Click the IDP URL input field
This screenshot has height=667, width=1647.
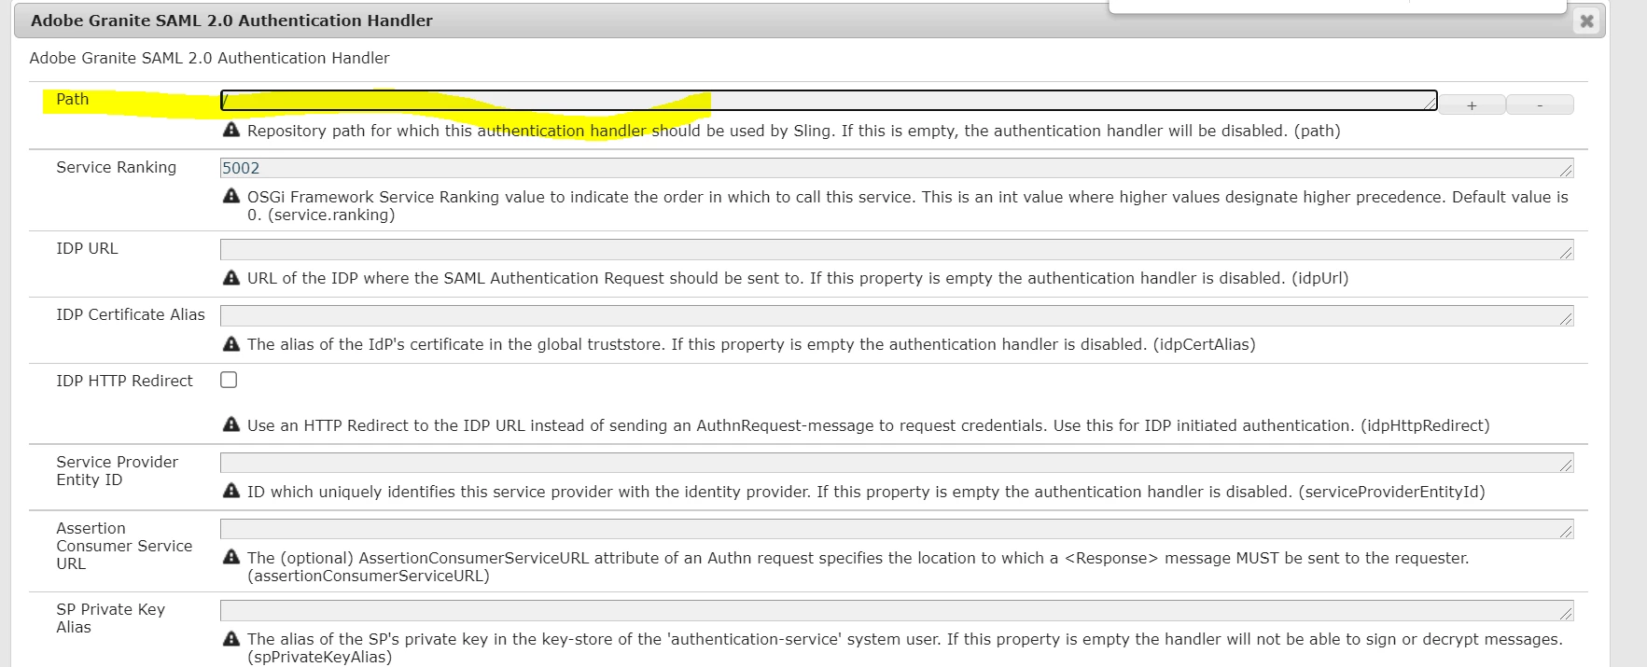click(897, 249)
